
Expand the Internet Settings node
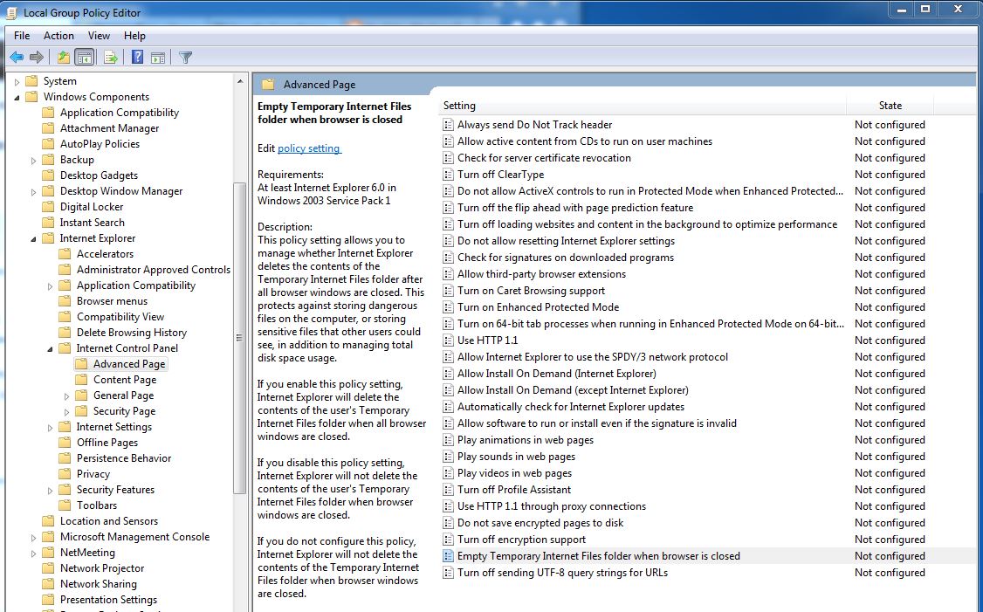(50, 428)
